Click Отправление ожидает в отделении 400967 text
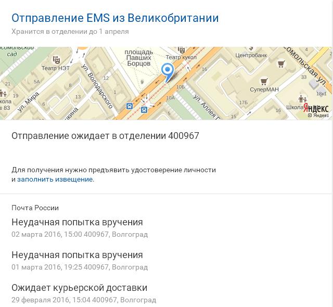The width and height of the screenshot is (333, 307). 105,136
